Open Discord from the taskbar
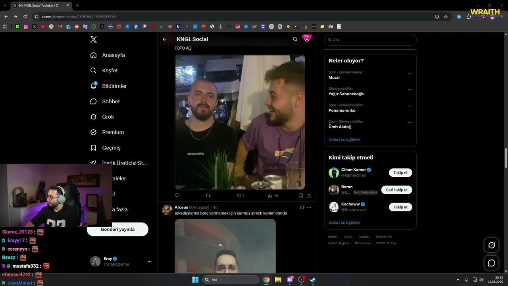Viewport: 508px width, 286px height. (x=290, y=280)
